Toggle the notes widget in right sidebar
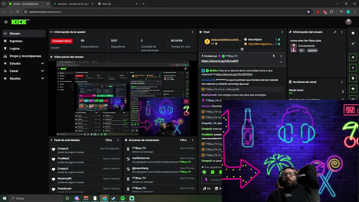This screenshot has height=202, width=359. pos(353,78)
